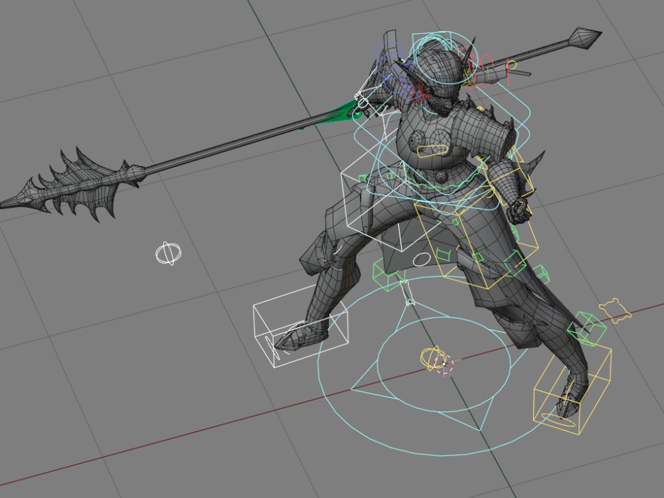Select the white sphere gizmo on the floor
The height and width of the screenshot is (498, 664).
[169, 253]
